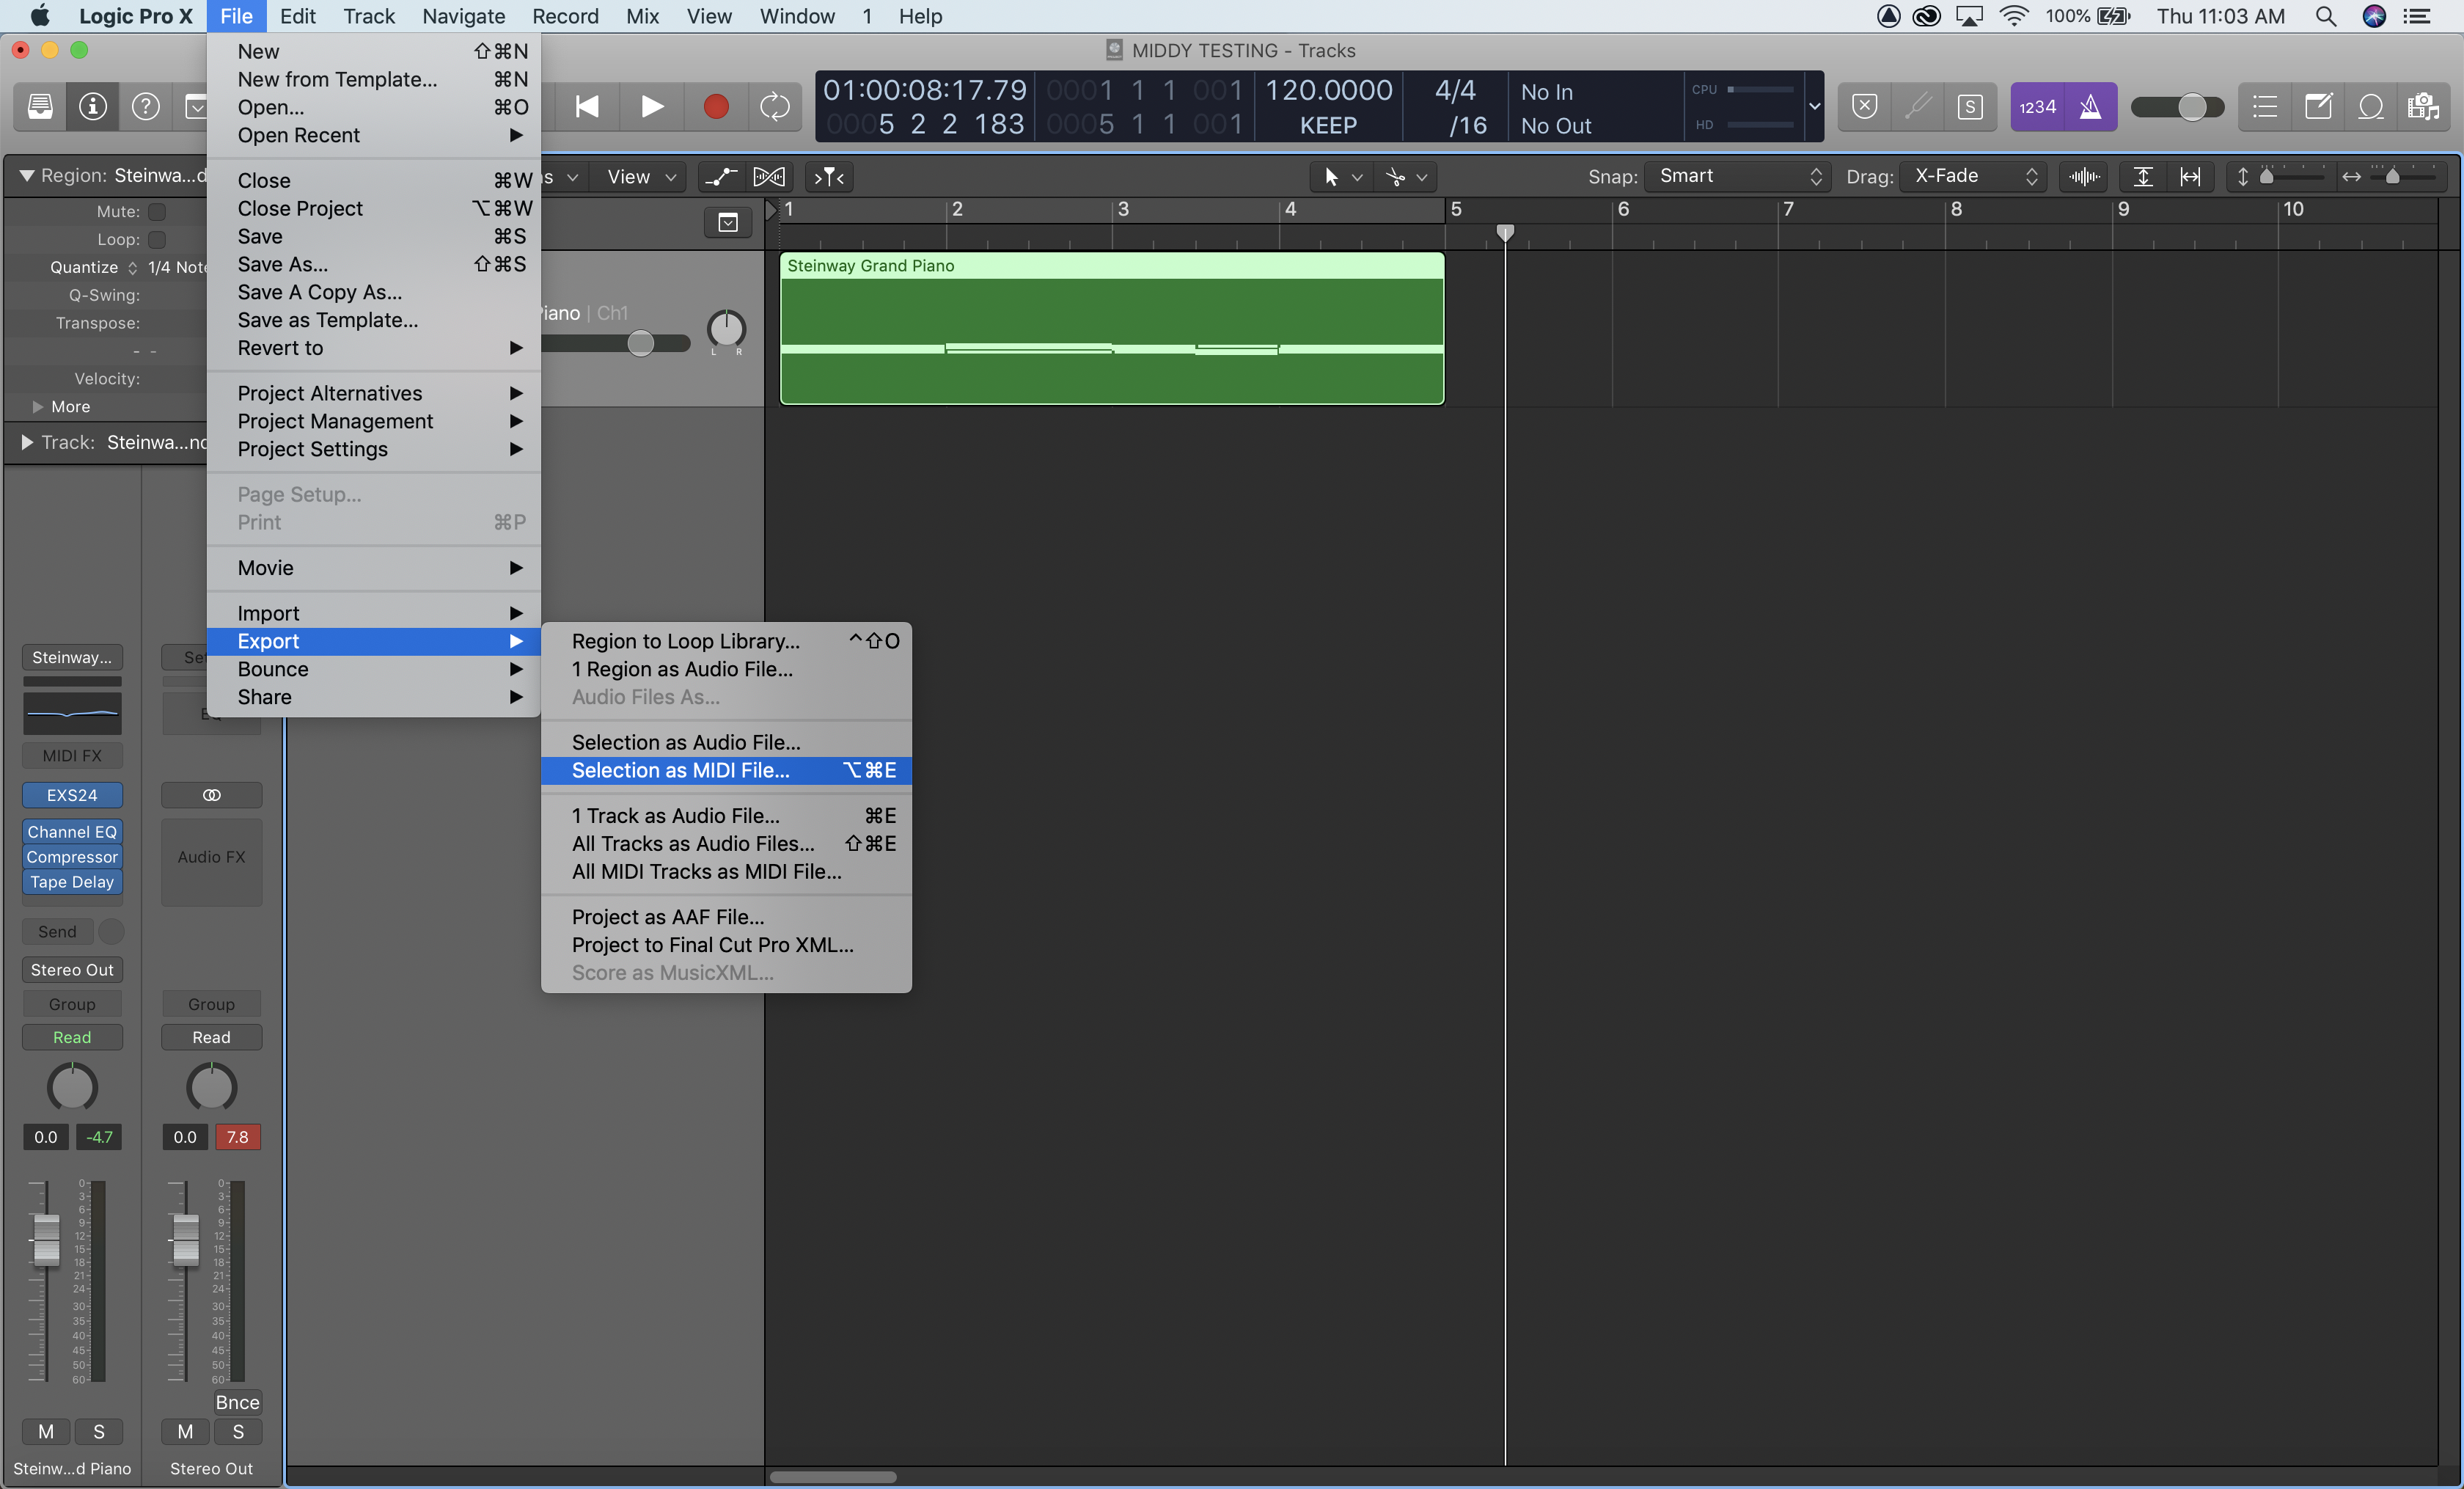Click the Horizontal Auto Zoom button
The height and width of the screenshot is (1489, 2464).
pyautogui.click(x=2190, y=177)
